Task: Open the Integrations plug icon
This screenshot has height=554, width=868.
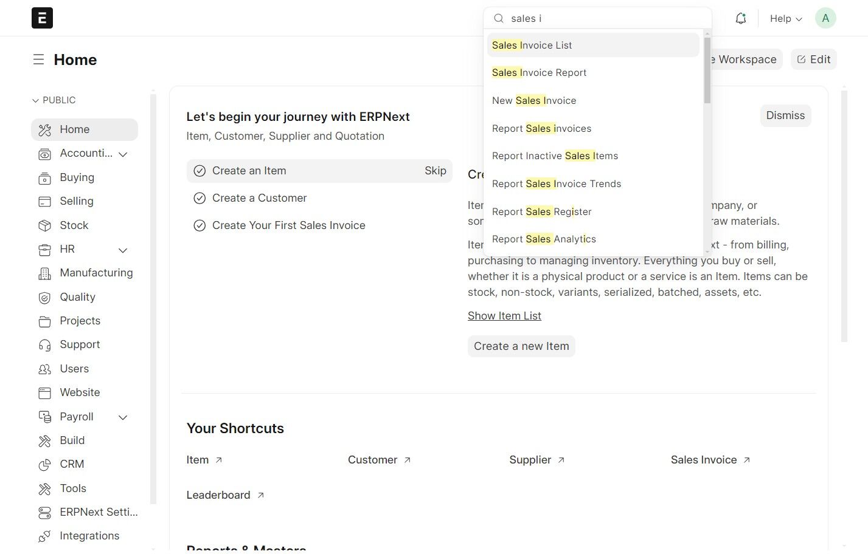Action: (44, 536)
